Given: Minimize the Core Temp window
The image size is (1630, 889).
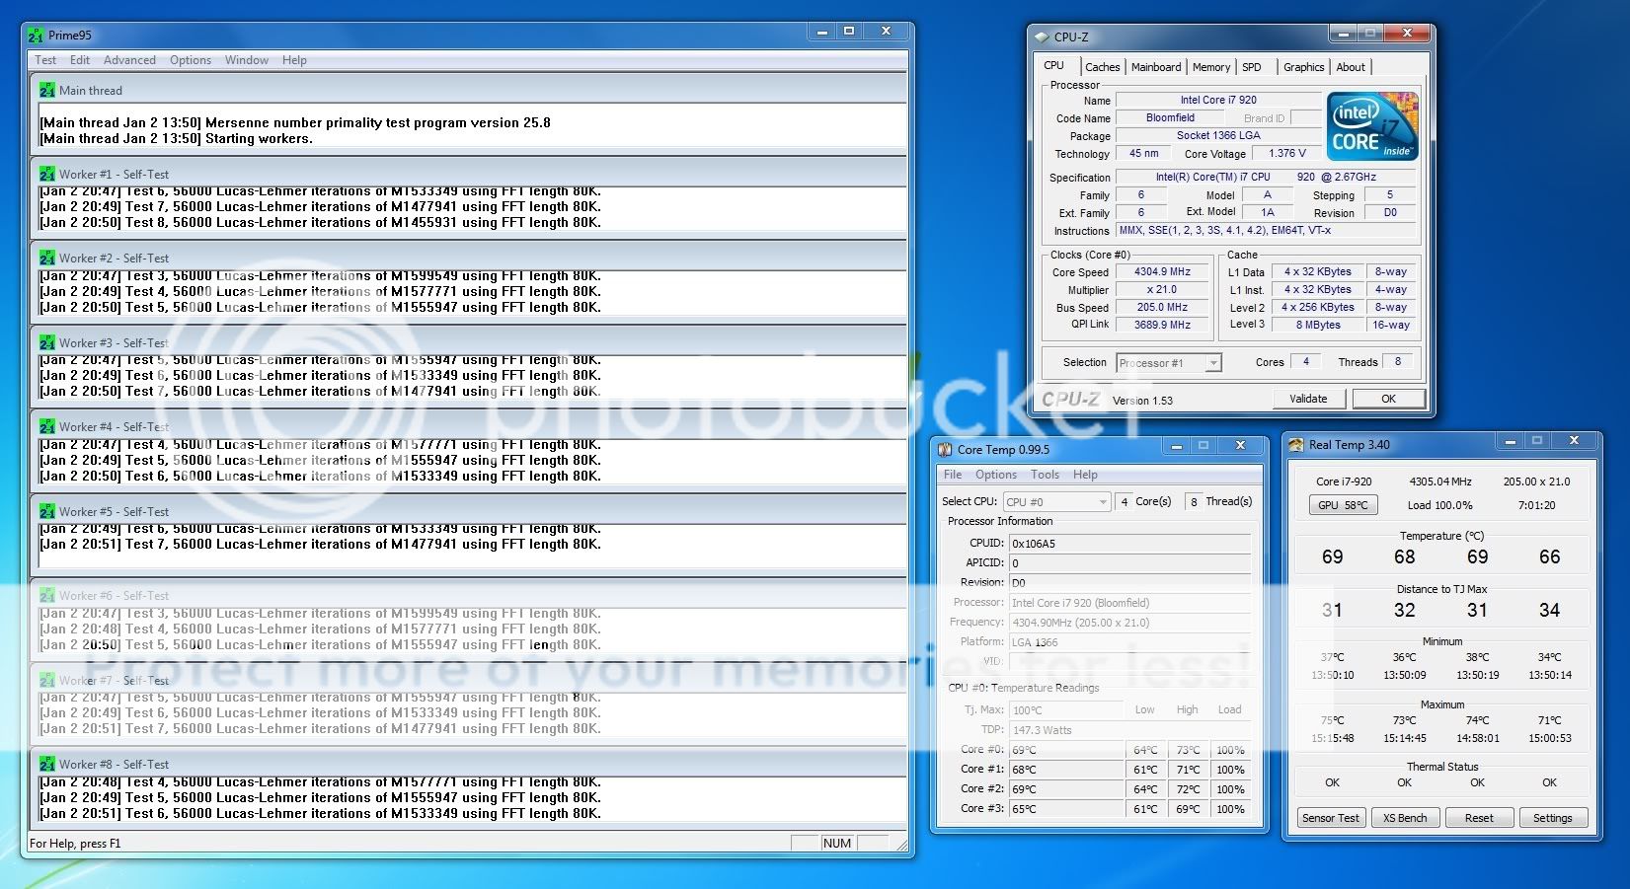Looking at the screenshot, I should coord(1176,447).
